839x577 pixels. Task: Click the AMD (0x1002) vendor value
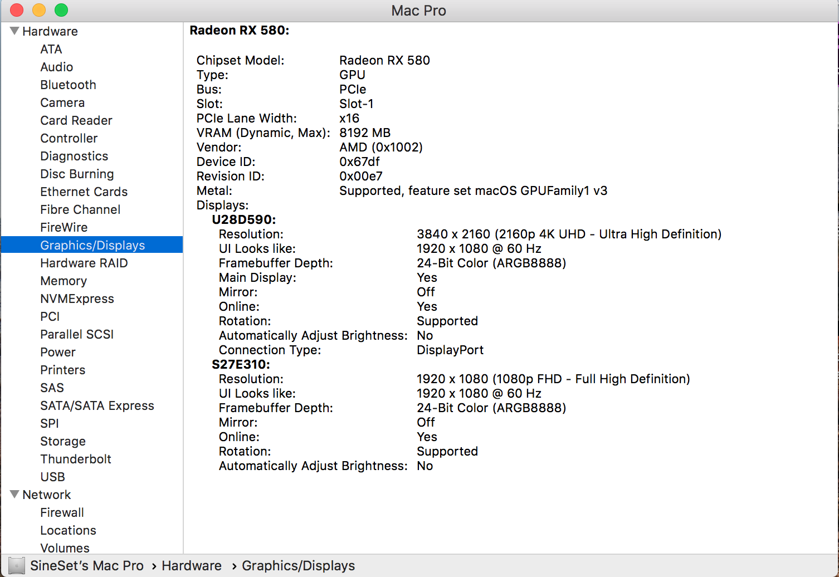[381, 147]
